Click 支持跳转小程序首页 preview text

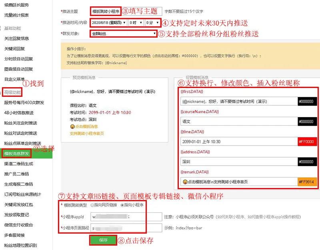tap(87, 134)
